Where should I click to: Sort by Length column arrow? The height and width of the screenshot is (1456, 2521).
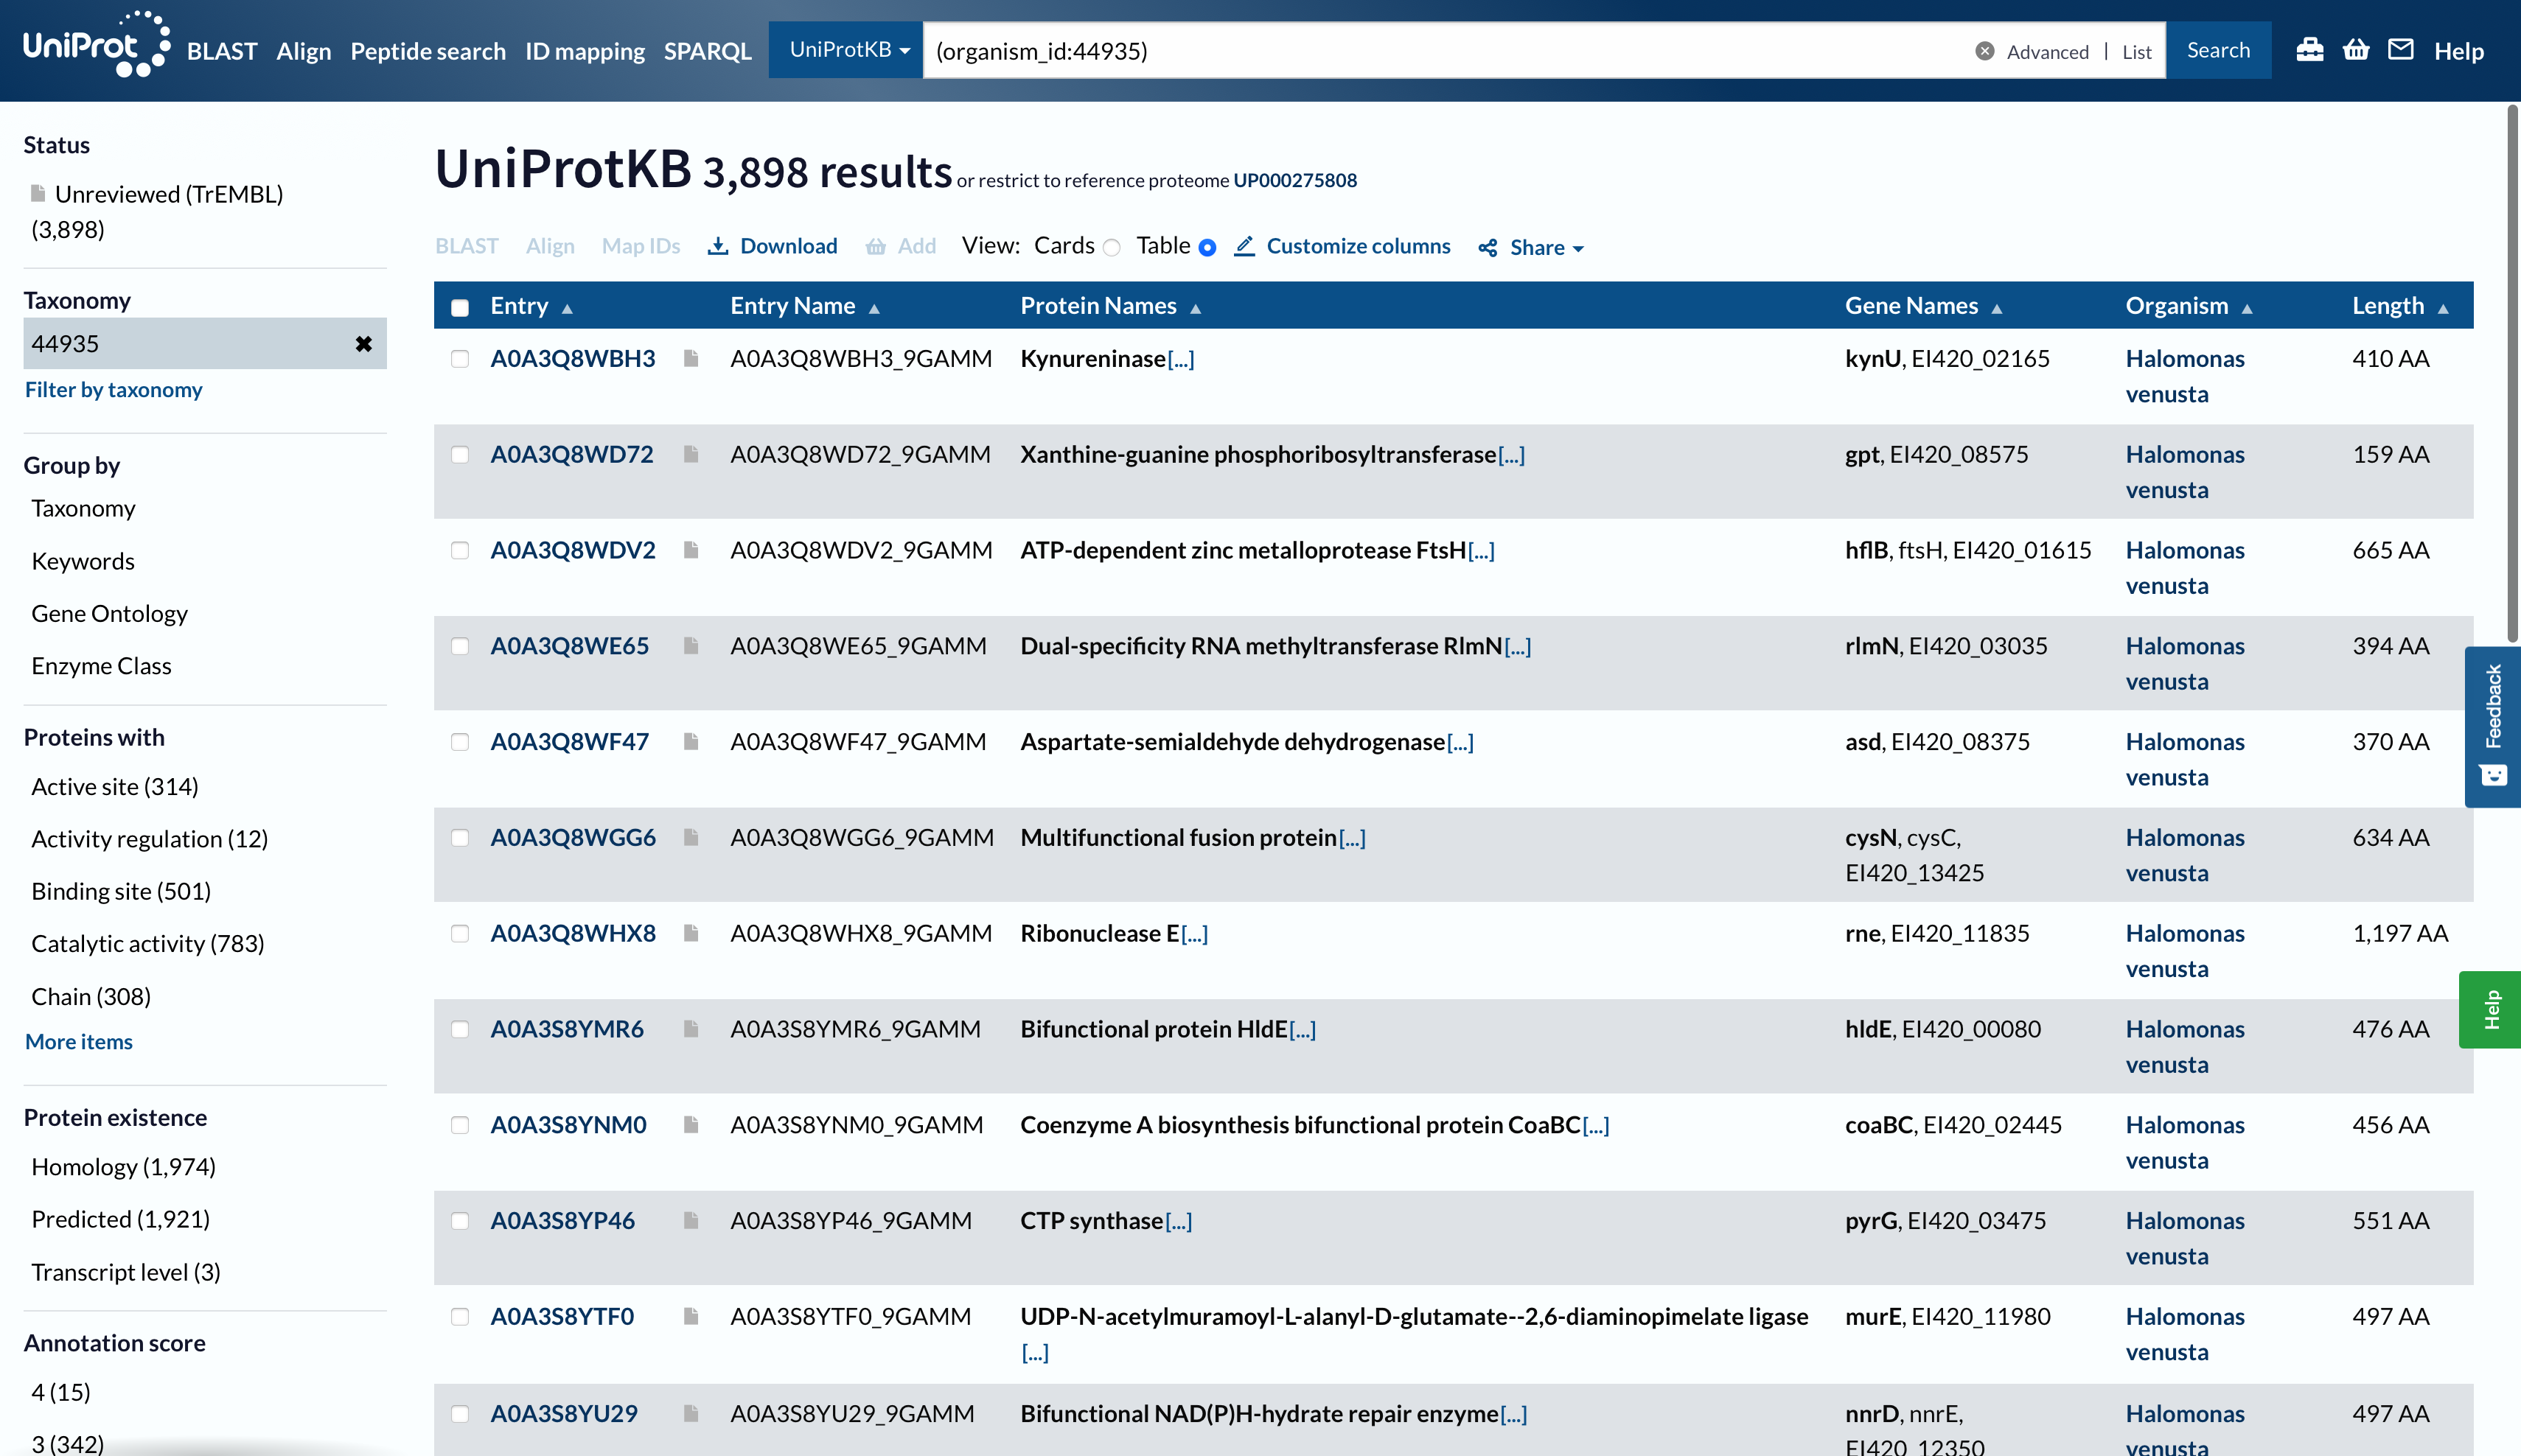click(x=2443, y=308)
